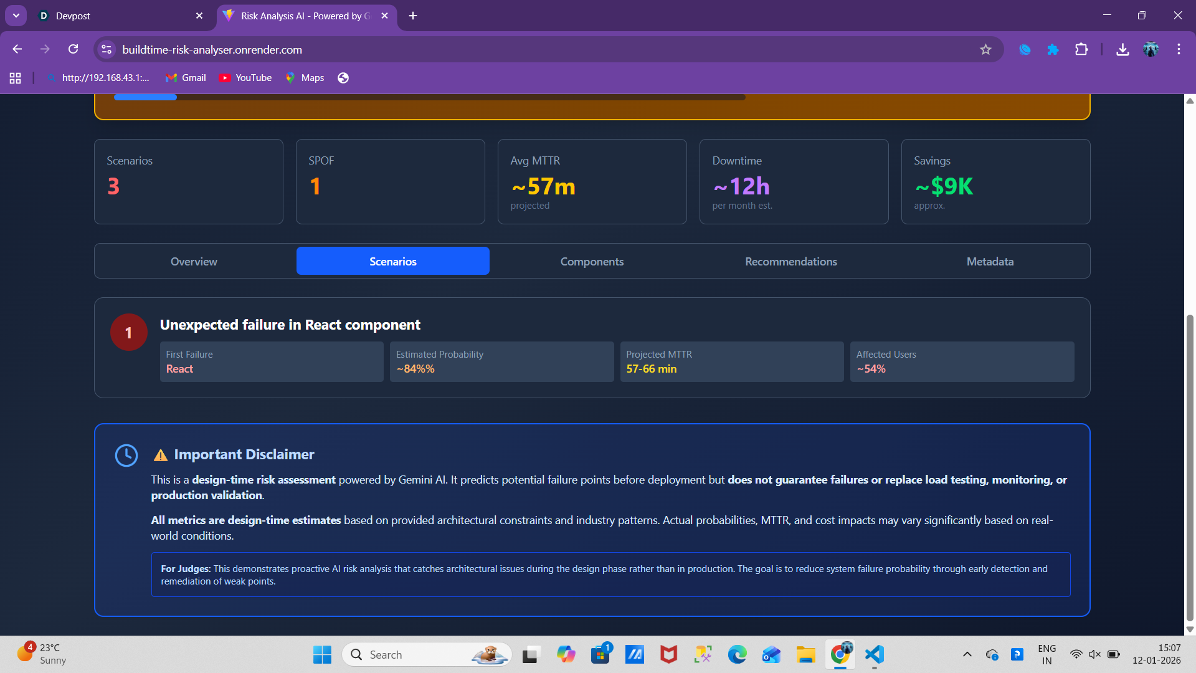Reload the current page
1196x673 pixels.
[x=73, y=49]
